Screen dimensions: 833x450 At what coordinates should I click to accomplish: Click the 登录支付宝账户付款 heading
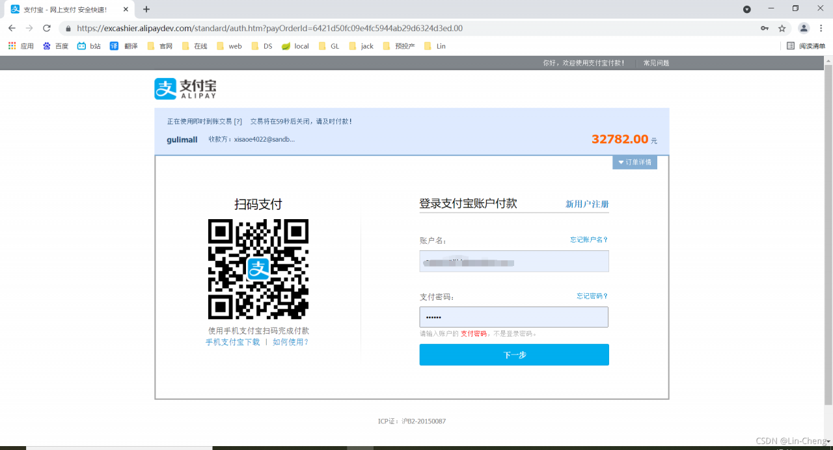coord(468,203)
